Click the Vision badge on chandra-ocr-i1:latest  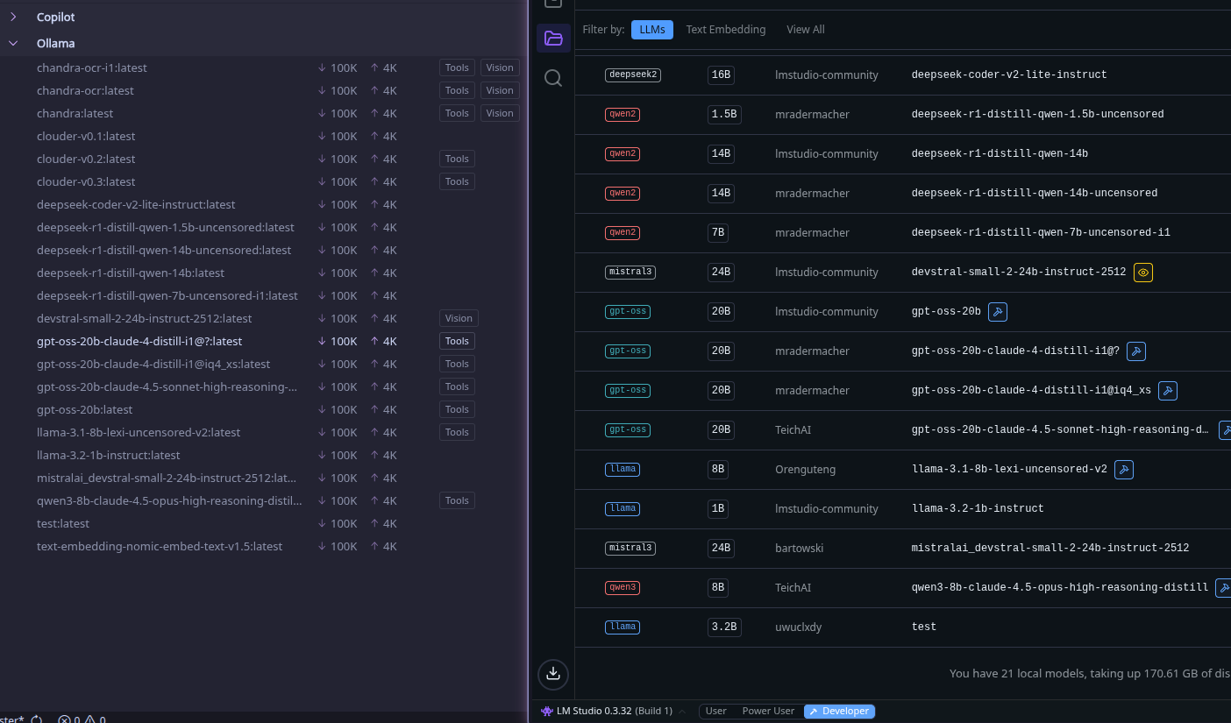500,67
